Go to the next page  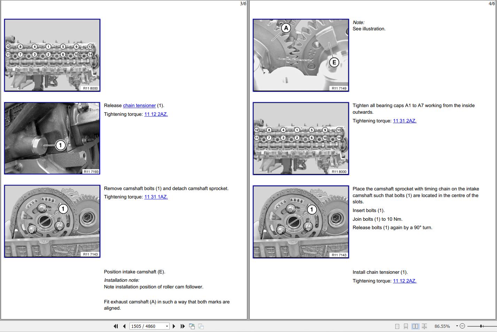174,326
